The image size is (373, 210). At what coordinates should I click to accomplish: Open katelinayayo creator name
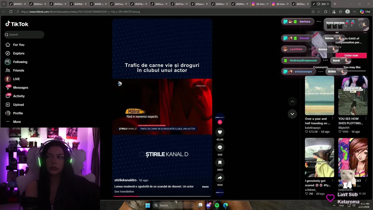pos(313,128)
